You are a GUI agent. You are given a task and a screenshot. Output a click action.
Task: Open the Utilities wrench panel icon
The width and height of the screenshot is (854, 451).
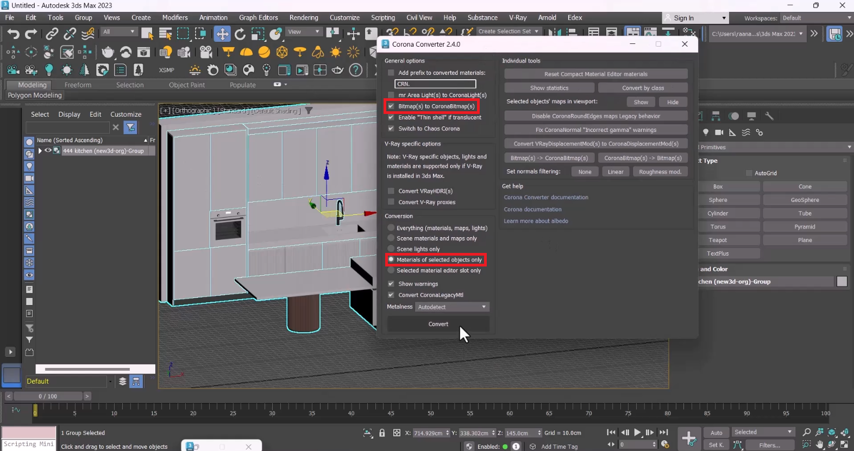coord(769,116)
